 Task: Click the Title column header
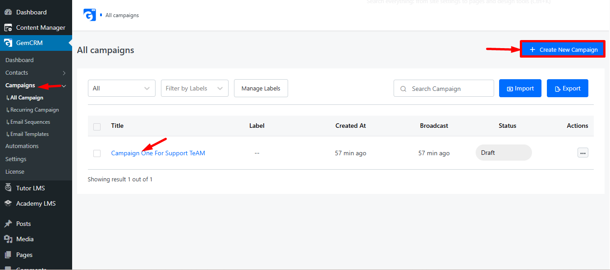[117, 126]
